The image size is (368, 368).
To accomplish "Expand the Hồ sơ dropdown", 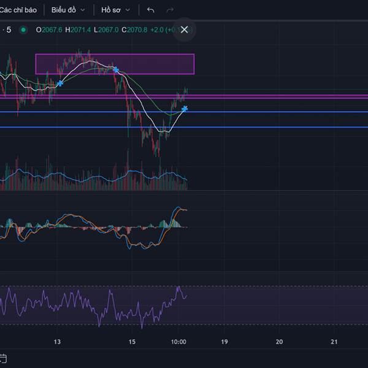I will [x=115, y=10].
